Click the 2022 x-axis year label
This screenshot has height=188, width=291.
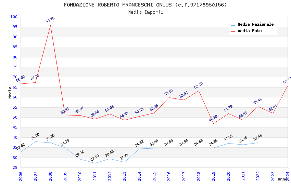pos(258,176)
